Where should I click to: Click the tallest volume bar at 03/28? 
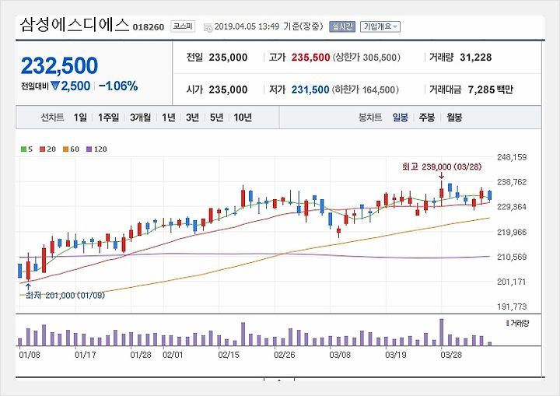[x=442, y=332]
